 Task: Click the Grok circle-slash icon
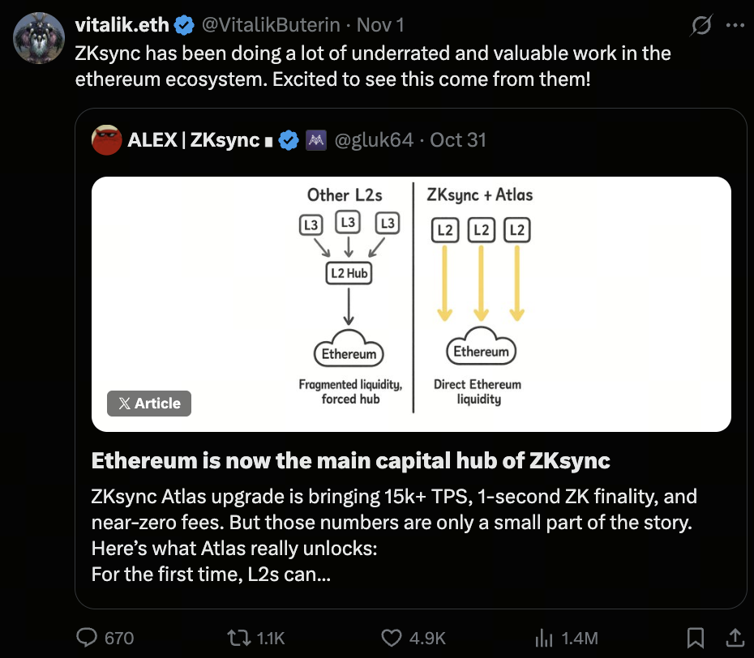700,26
